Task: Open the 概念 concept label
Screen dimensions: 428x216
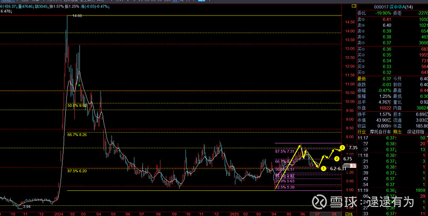Action: pyautogui.click(x=398, y=132)
